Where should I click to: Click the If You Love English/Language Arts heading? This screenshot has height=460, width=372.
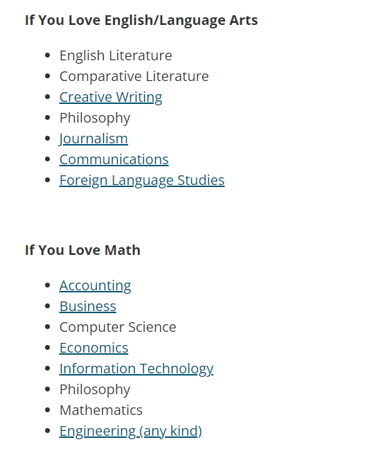click(141, 21)
